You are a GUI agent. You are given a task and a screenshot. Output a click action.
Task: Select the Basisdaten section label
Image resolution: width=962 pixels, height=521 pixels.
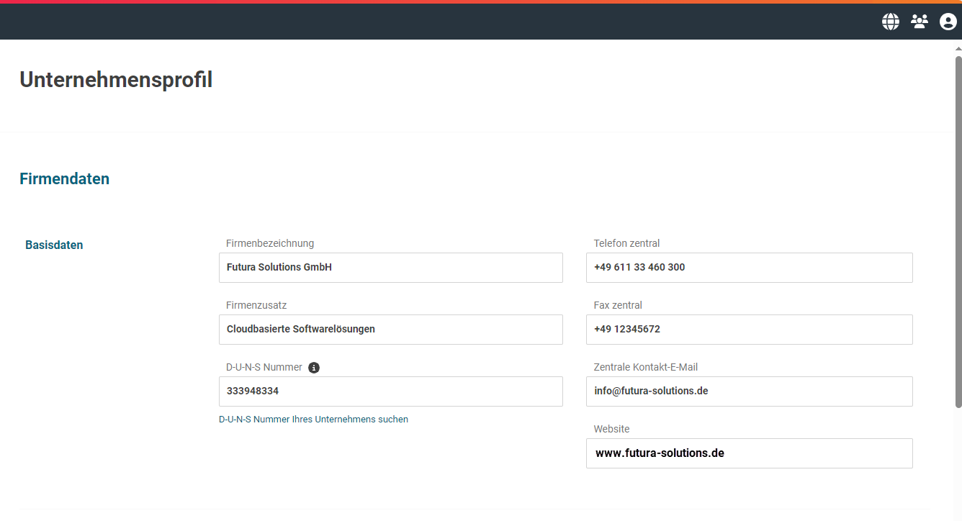coord(54,245)
